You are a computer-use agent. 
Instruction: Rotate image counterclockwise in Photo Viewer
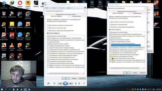pos(76,83)
